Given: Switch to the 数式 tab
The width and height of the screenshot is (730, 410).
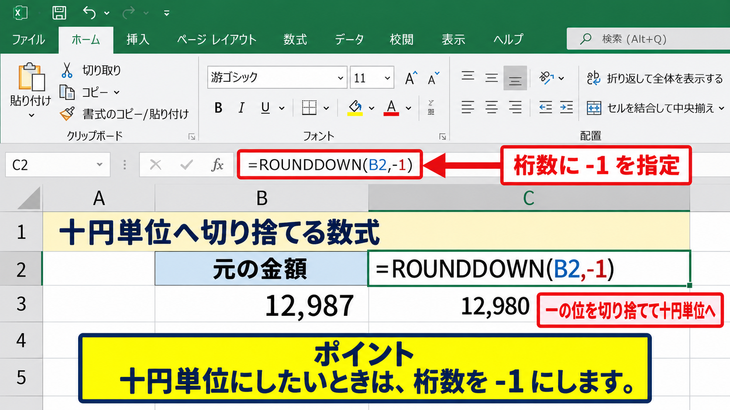Looking at the screenshot, I should tap(295, 40).
